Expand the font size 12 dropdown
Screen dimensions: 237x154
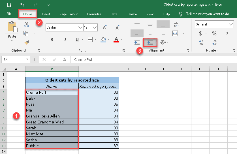point(95,27)
